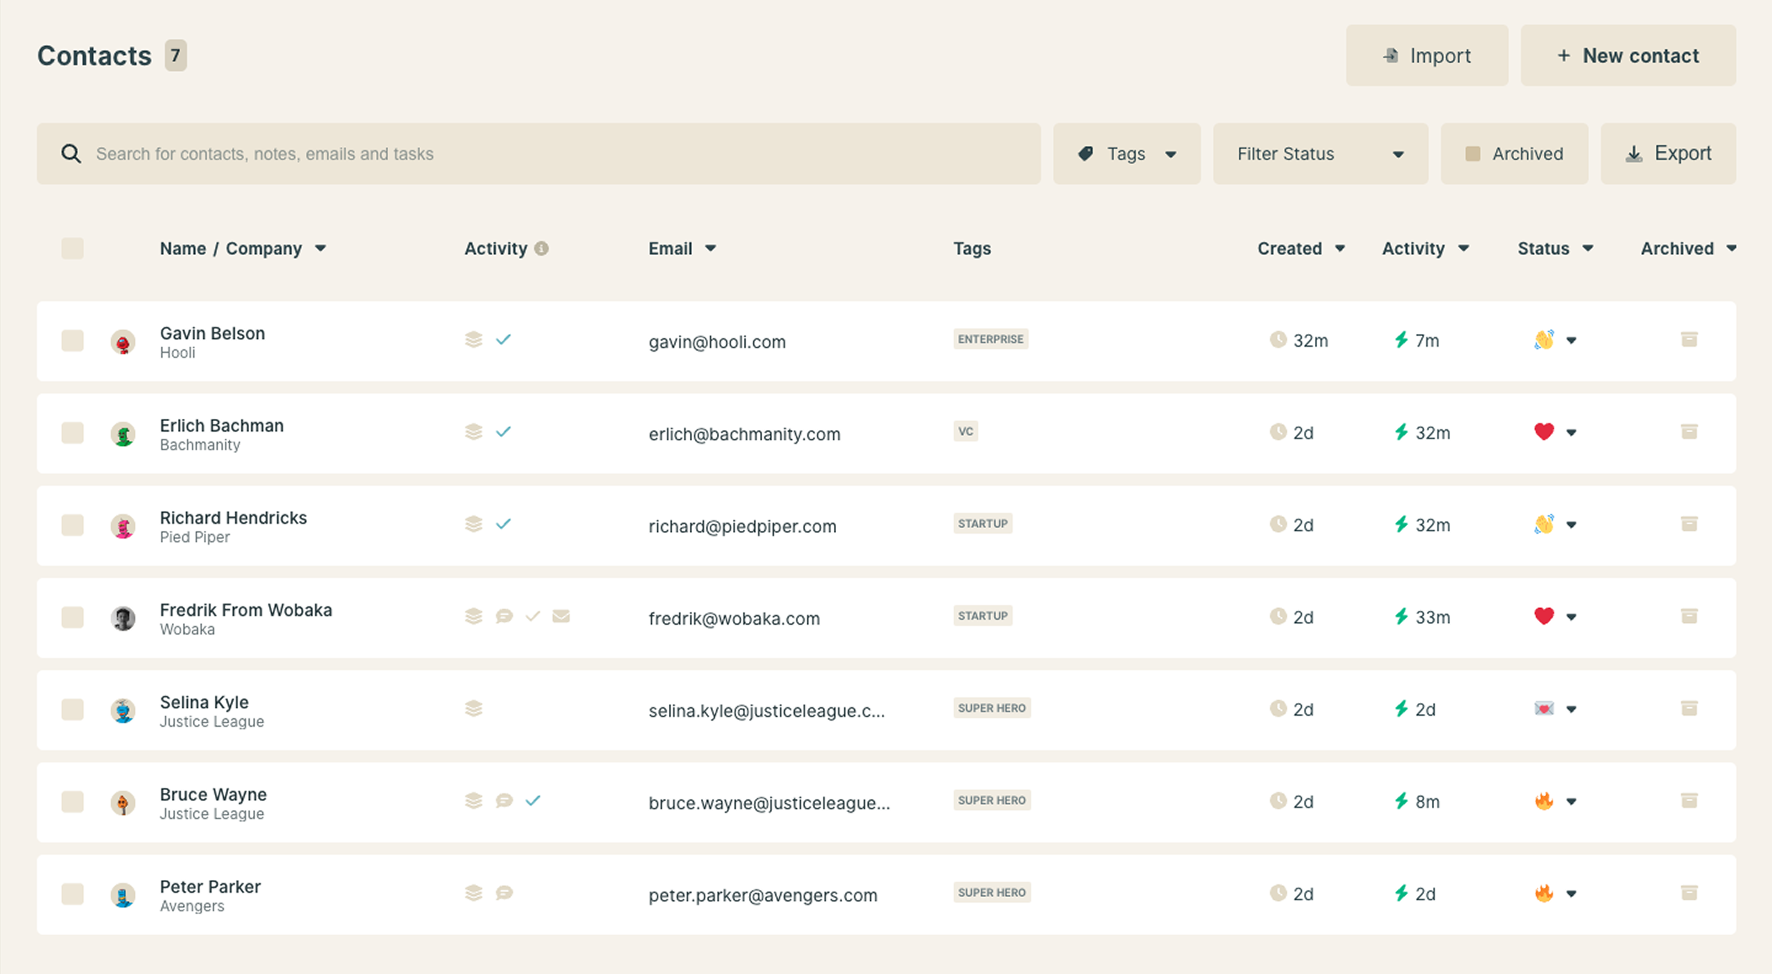This screenshot has height=974, width=1772.
Task: Click the heart status icon for Erlich Bachman
Action: click(x=1544, y=432)
